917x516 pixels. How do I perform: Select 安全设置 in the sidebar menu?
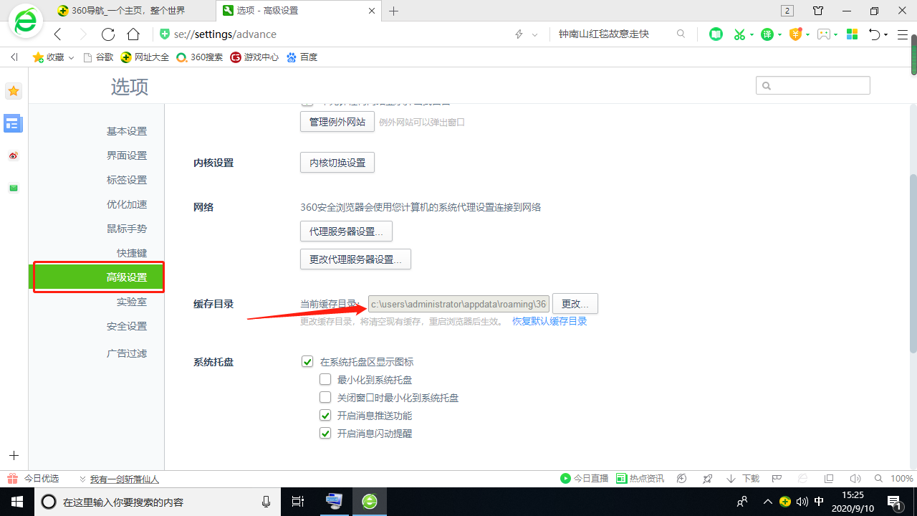127,325
